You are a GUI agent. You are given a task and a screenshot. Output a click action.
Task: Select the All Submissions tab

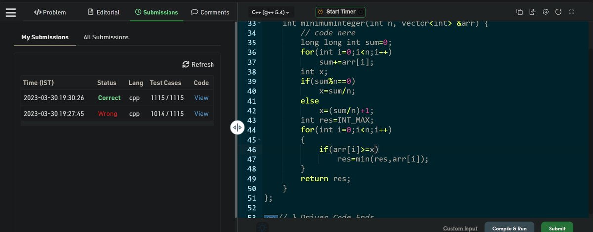[106, 37]
